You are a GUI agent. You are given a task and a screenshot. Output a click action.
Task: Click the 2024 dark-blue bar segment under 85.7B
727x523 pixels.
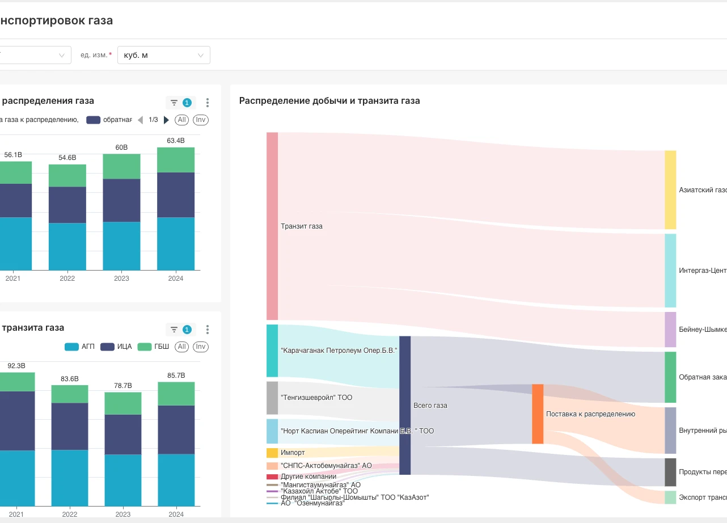(x=176, y=430)
